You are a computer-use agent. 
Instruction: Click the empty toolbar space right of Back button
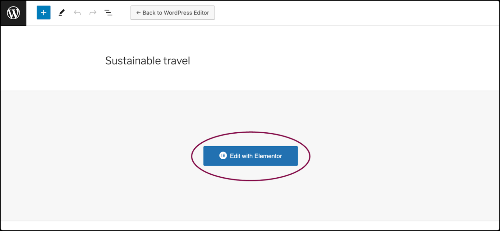tap(326, 13)
